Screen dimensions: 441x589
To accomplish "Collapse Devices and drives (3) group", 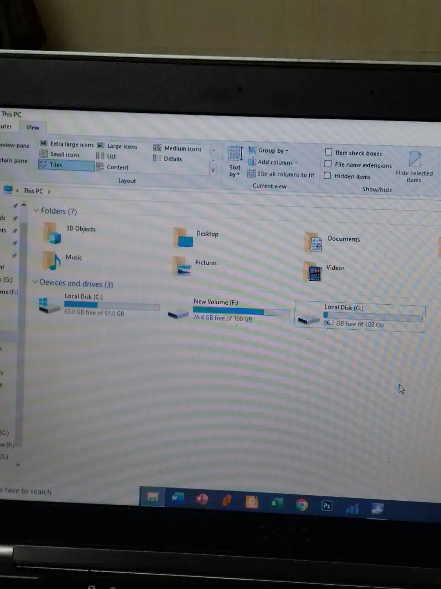I will 34,282.
